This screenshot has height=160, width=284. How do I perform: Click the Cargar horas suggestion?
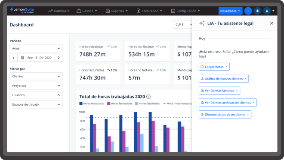[214, 67]
